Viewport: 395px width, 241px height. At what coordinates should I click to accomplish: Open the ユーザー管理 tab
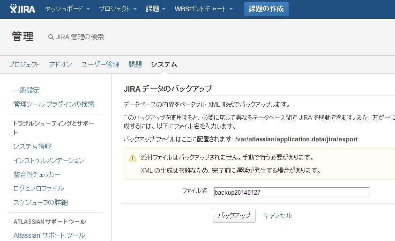pos(100,65)
